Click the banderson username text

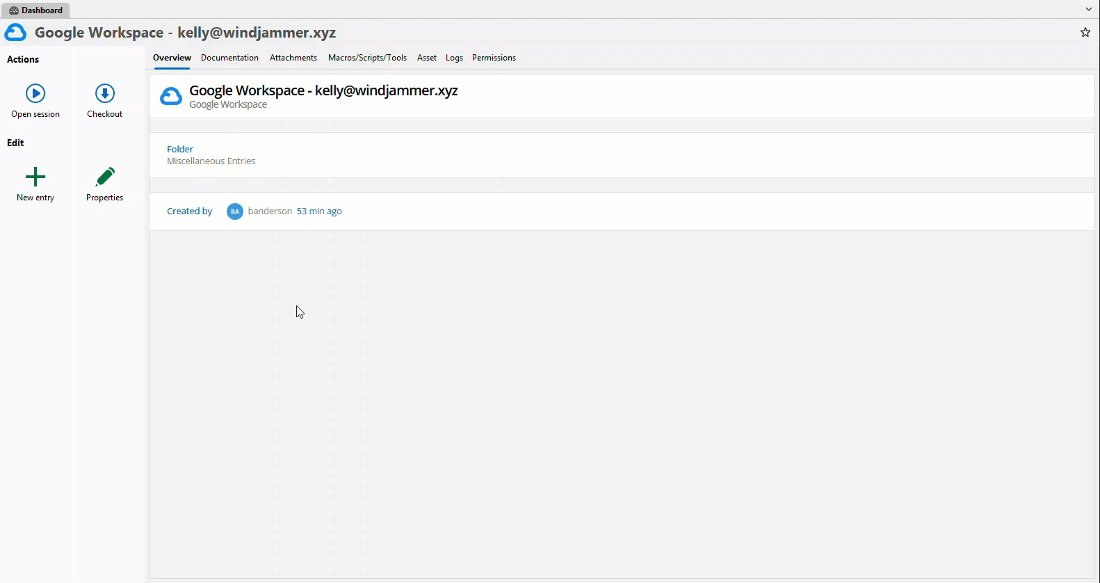(270, 211)
